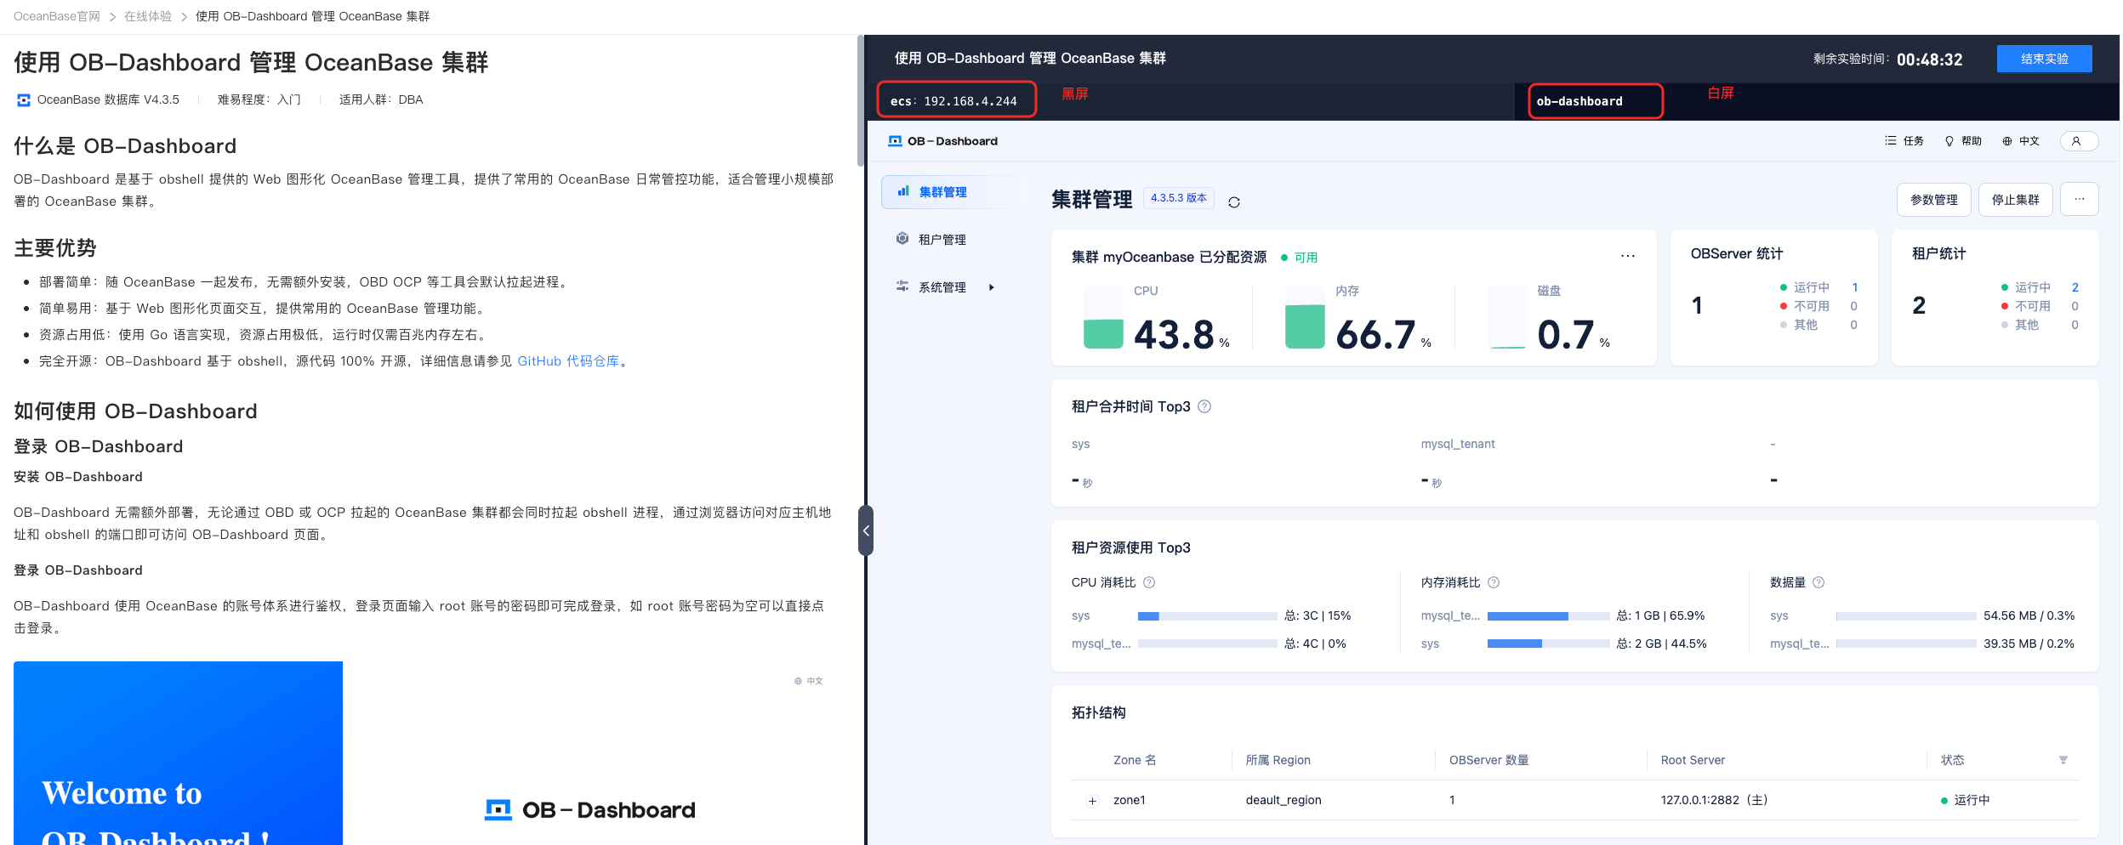
Task: Click the Root Server 127.0.0.1:2882 cell
Action: [x=1713, y=801]
